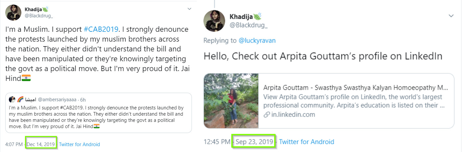Image resolution: width=462 pixels, height=152 pixels.
Task: Open the @luckyravan profile link
Action: point(257,41)
